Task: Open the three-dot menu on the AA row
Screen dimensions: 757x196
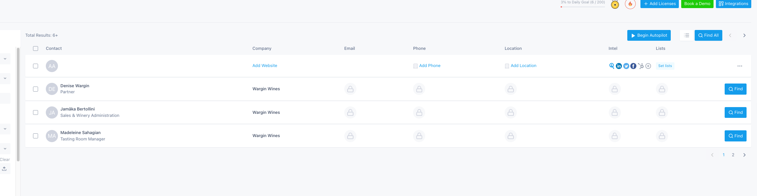Action: tap(740, 66)
